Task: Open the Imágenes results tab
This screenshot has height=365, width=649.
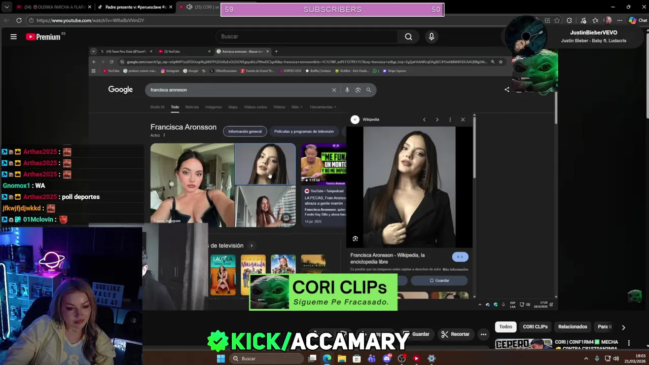Action: (213, 107)
